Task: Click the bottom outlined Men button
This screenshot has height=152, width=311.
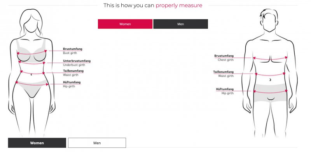Action: click(97, 143)
